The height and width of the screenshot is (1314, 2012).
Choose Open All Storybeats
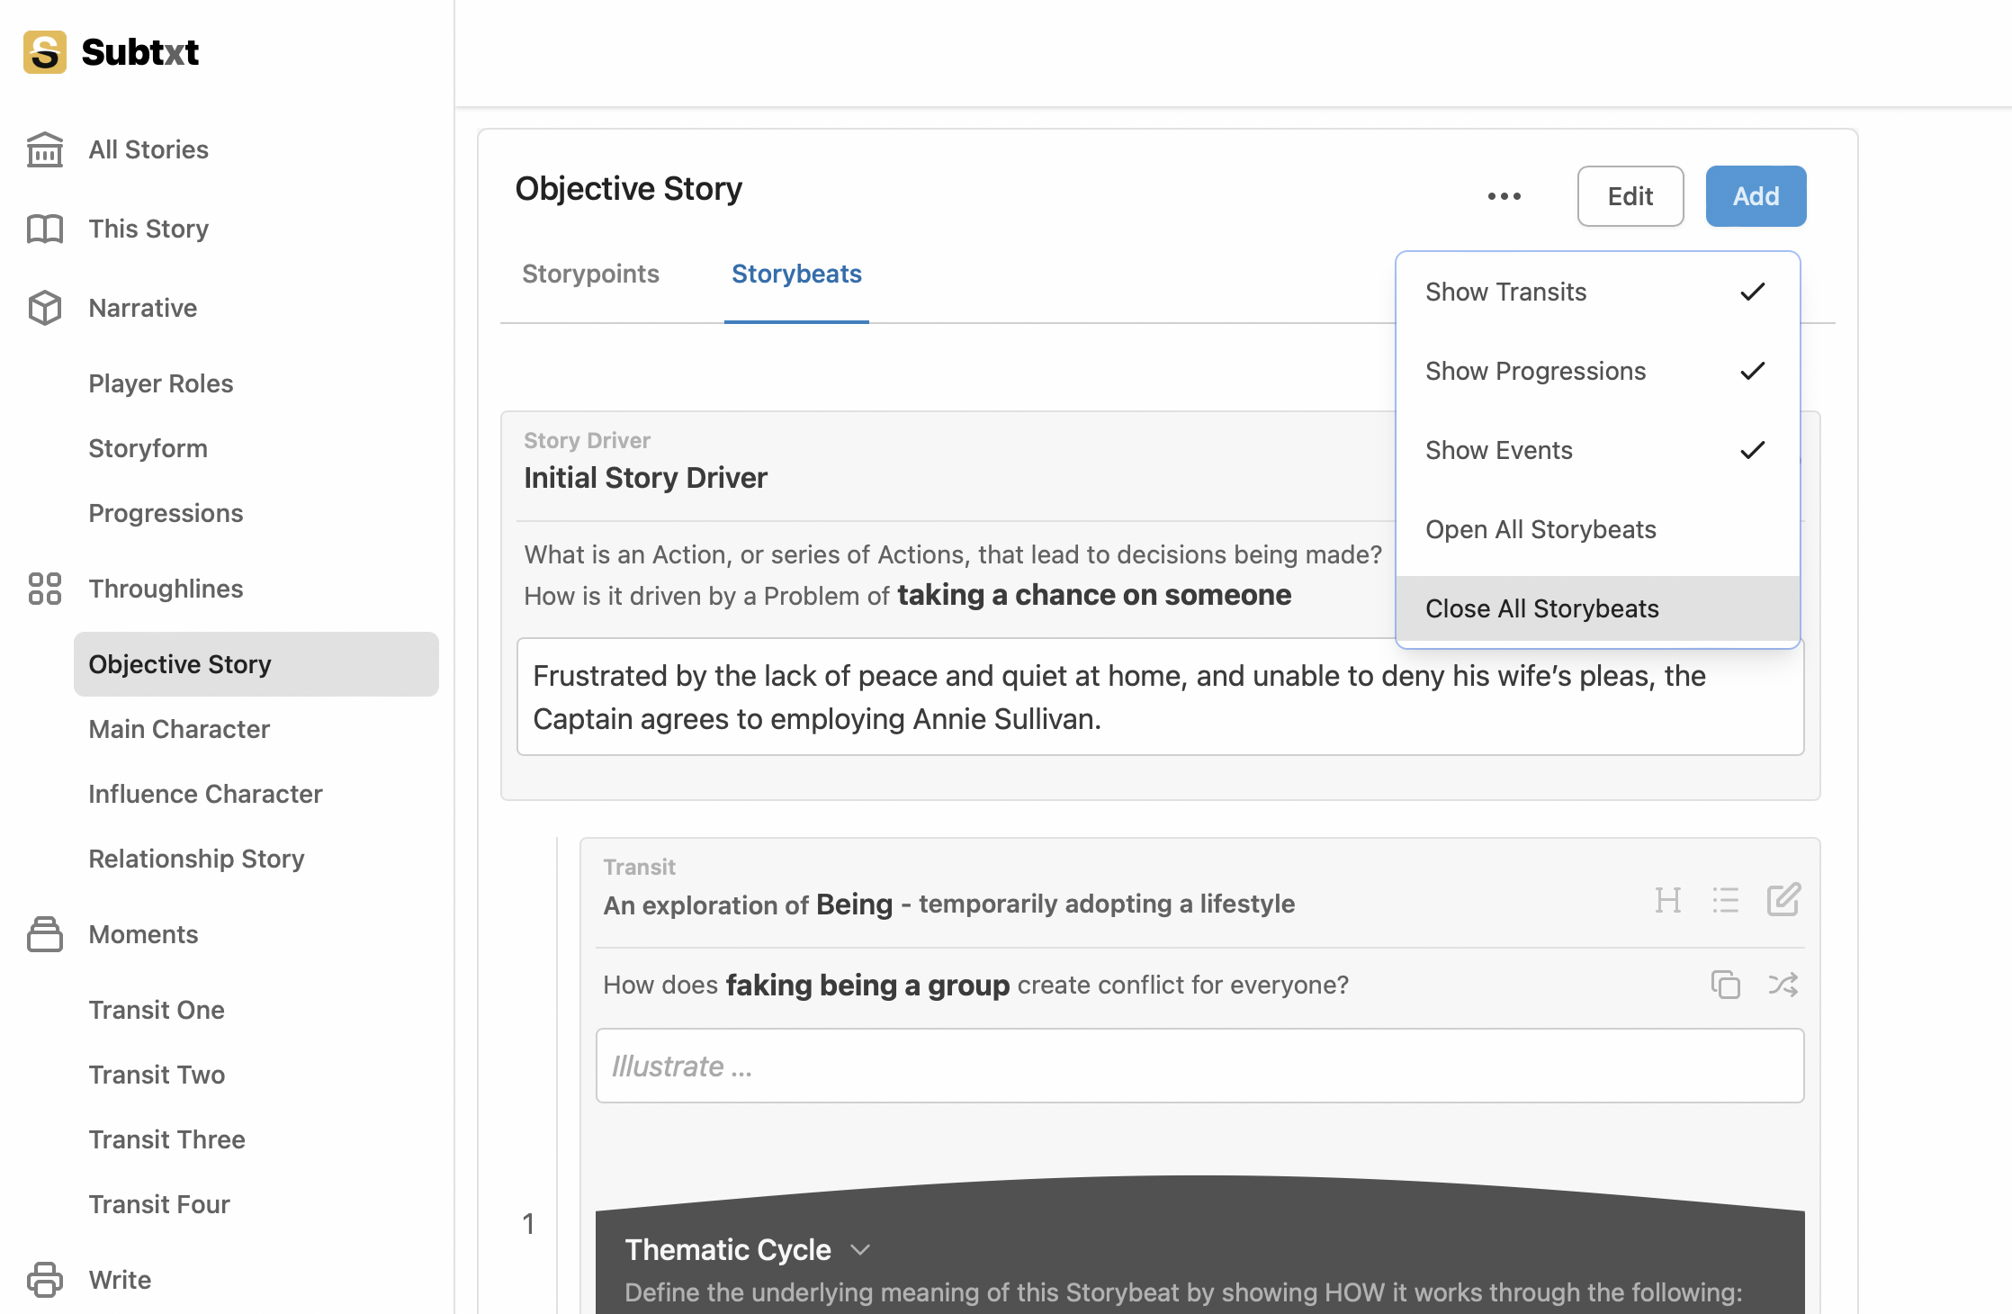(x=1597, y=529)
